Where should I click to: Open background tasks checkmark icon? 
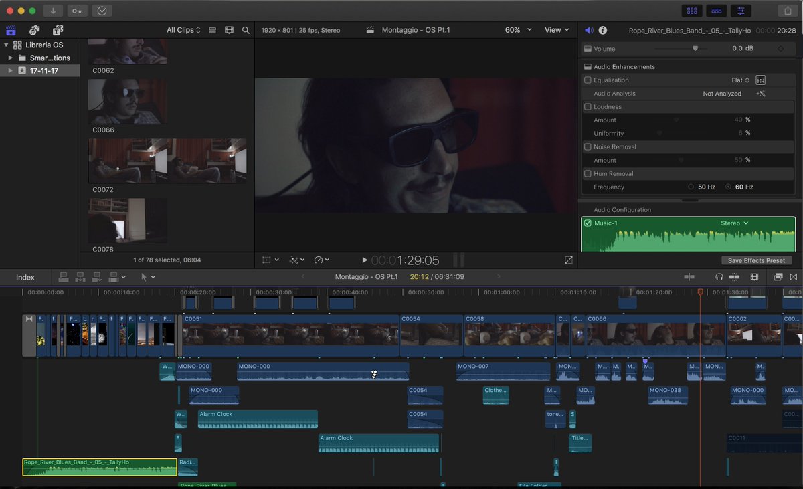tap(102, 11)
